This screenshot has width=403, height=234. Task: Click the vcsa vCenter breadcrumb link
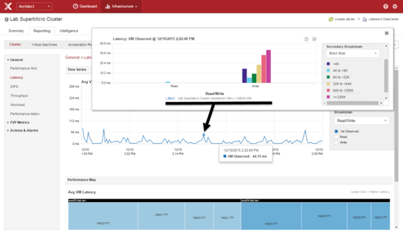344,19
